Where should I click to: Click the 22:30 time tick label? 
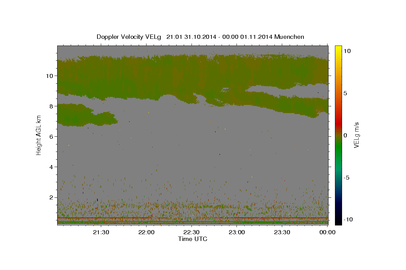tap(191, 232)
